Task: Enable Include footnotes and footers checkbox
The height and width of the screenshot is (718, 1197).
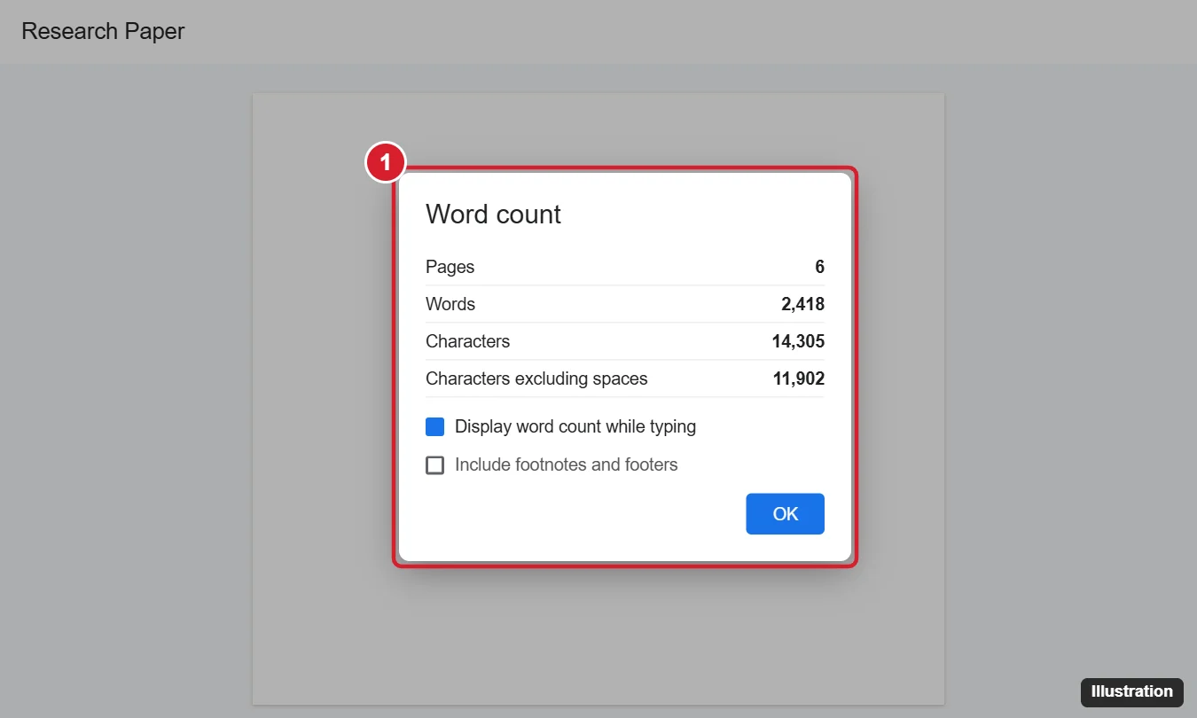Action: pyautogui.click(x=434, y=465)
